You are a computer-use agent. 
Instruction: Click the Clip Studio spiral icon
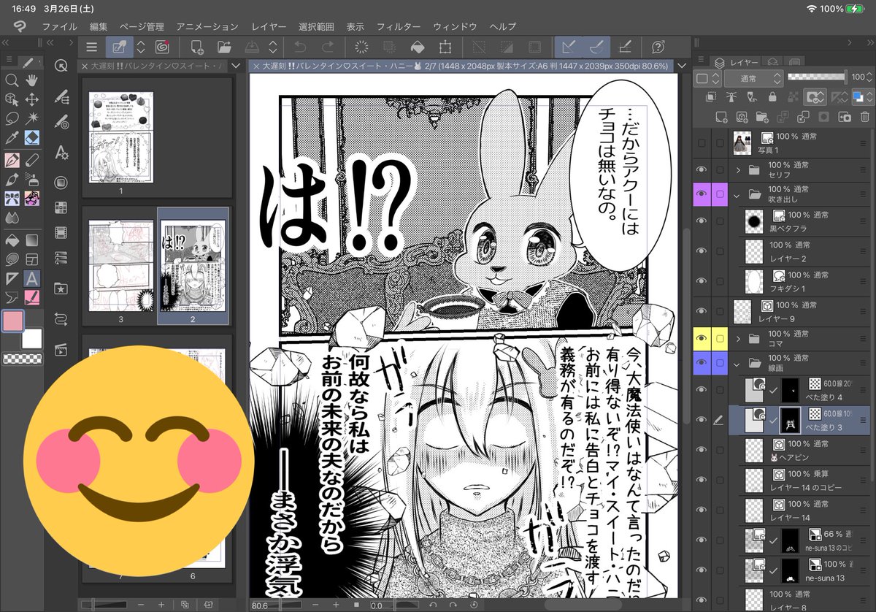pos(163,47)
